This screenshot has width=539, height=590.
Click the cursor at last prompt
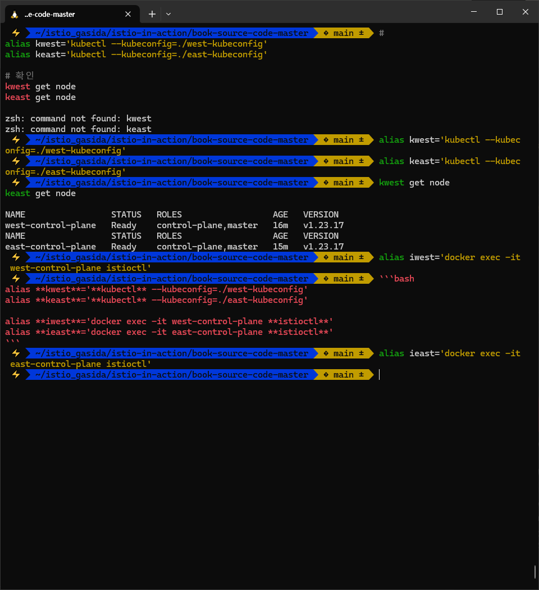[379, 375]
